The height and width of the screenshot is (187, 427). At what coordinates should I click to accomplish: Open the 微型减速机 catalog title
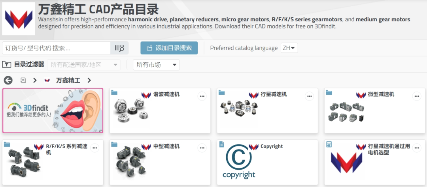[x=381, y=94]
